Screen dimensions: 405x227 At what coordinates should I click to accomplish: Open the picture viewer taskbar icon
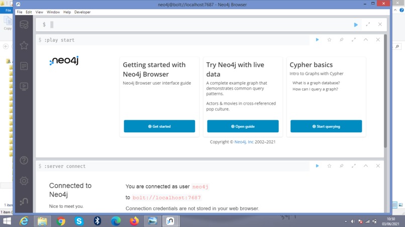(x=153, y=221)
